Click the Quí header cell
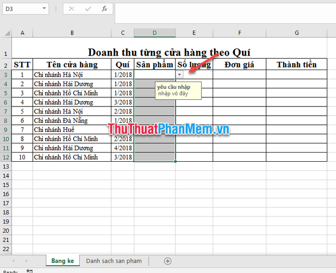The height and width of the screenshot is (273, 336). click(122, 64)
